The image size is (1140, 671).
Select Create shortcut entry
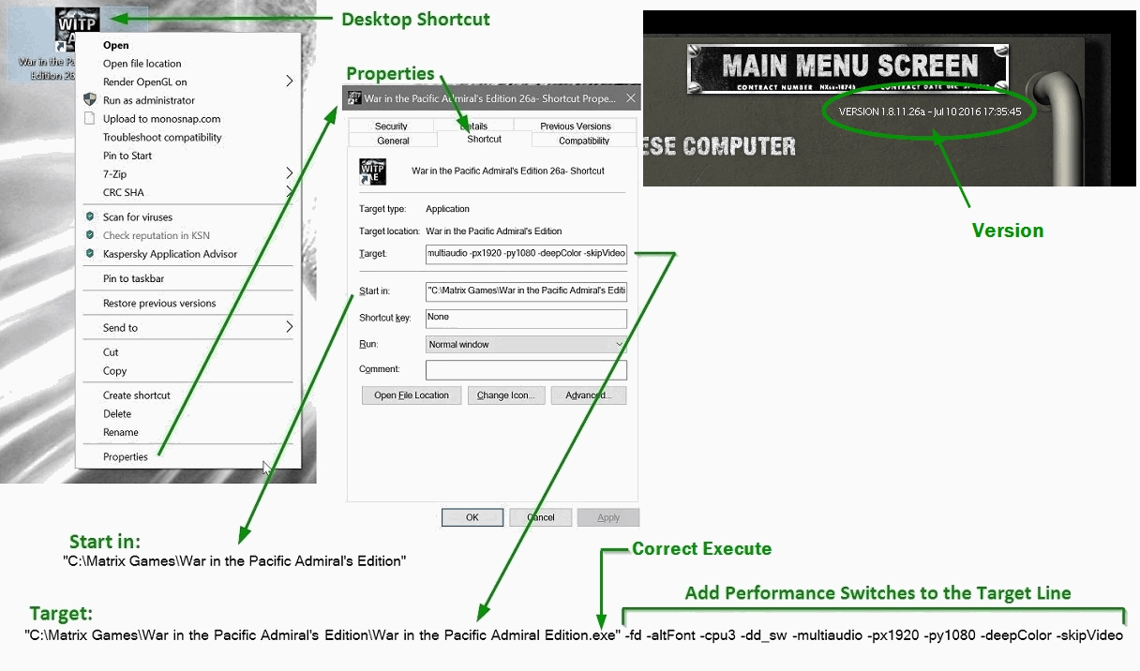[137, 395]
